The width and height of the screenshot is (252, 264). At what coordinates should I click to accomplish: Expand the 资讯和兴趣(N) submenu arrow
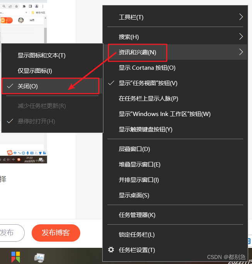[241, 52]
